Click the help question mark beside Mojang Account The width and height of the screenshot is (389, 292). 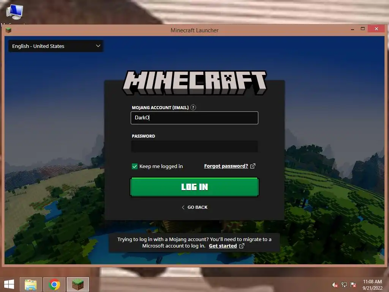pos(193,108)
